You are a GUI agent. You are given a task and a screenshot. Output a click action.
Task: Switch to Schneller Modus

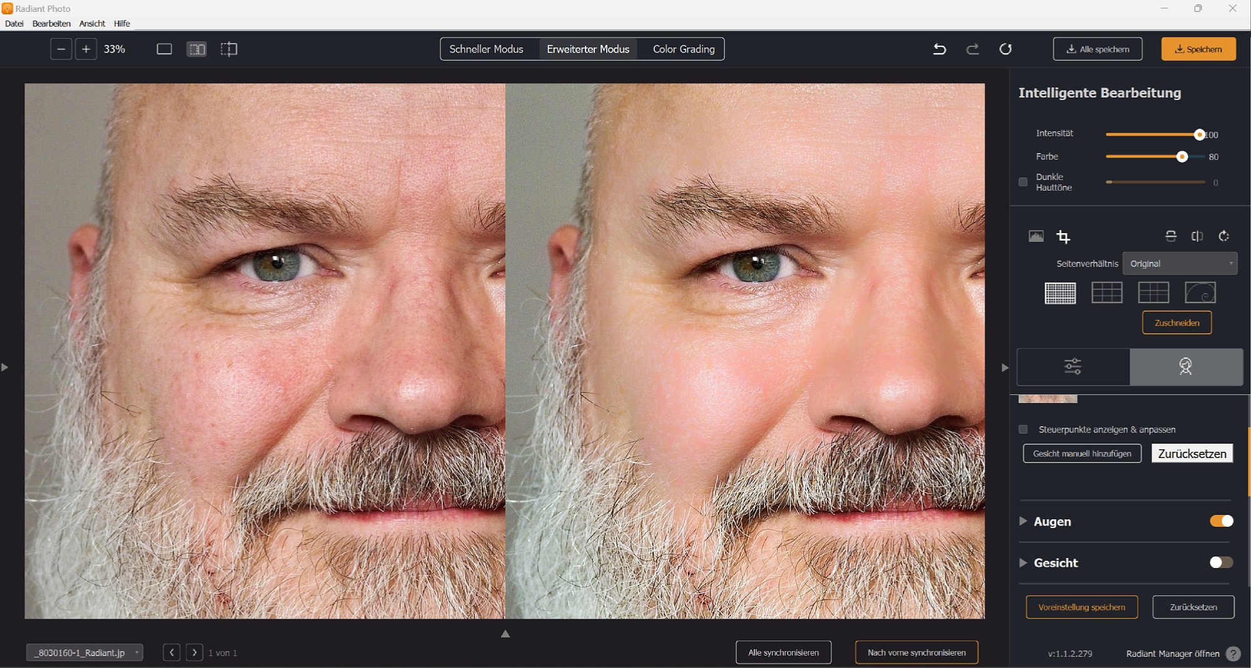(x=486, y=49)
